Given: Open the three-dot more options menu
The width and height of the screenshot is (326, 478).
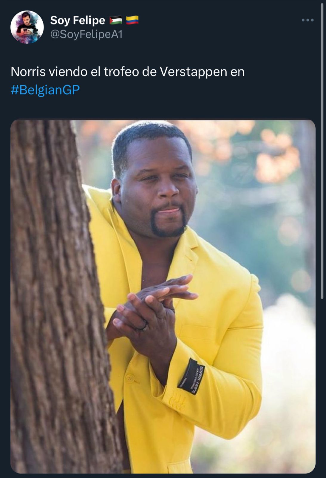Looking at the screenshot, I should pos(308,20).
